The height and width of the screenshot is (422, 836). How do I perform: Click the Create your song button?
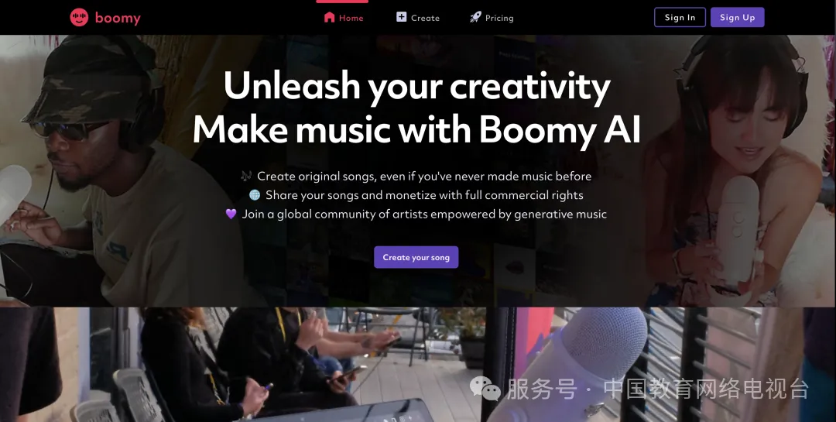coord(416,257)
